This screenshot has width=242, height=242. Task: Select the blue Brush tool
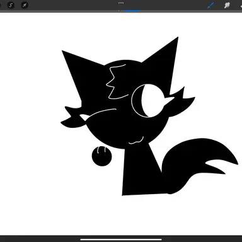210,5
